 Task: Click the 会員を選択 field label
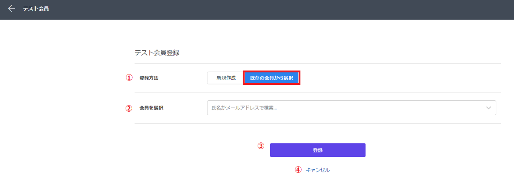click(x=151, y=108)
